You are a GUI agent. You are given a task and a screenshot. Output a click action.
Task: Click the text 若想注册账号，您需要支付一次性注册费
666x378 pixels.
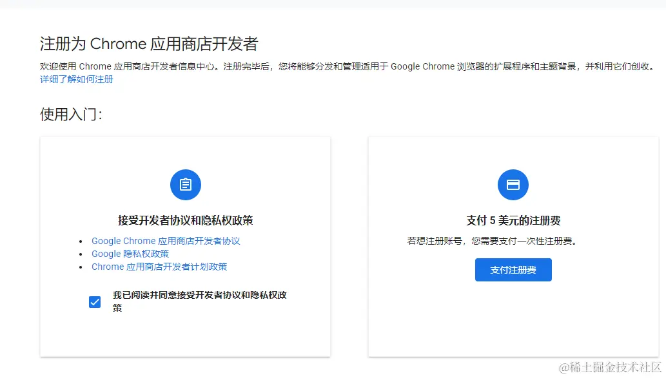point(493,241)
